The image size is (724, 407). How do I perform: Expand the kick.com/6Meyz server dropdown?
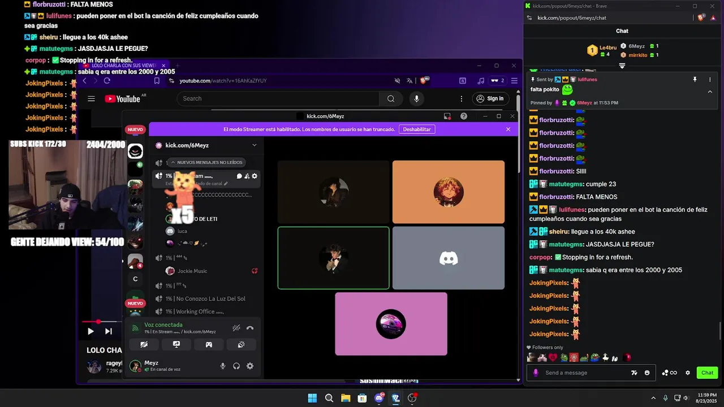tap(255, 145)
